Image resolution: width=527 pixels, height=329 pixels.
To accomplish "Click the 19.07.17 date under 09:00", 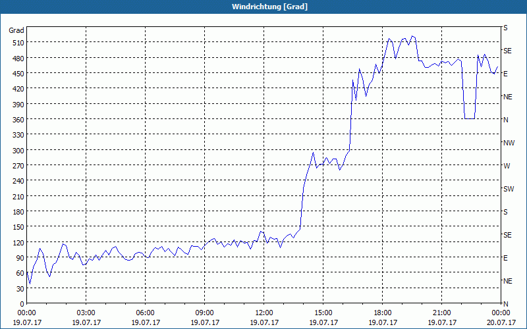I will coord(205,322).
